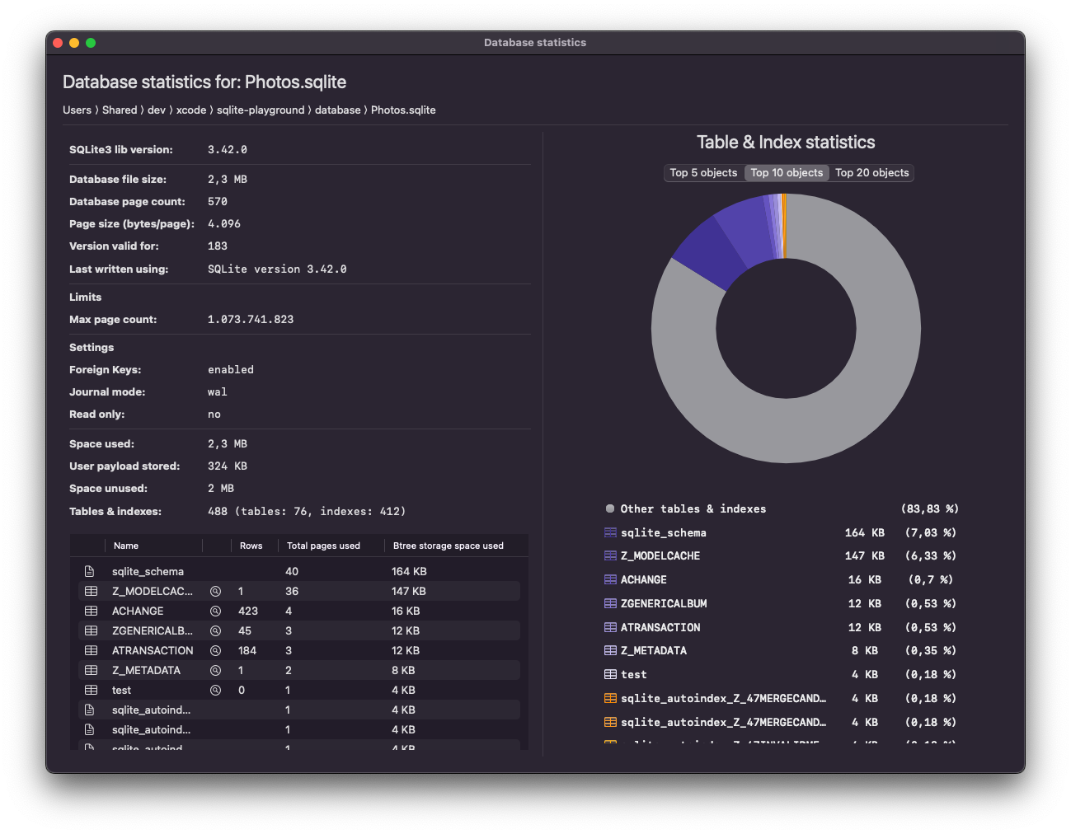Click the table icon beside test in the list
The image size is (1071, 834).
point(91,690)
